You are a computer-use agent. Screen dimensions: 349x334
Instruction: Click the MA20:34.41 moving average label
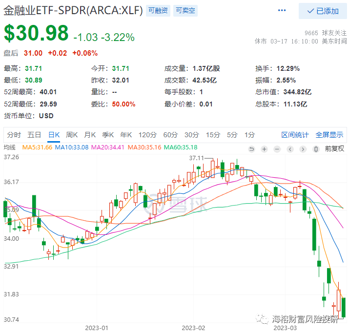pos(108,147)
